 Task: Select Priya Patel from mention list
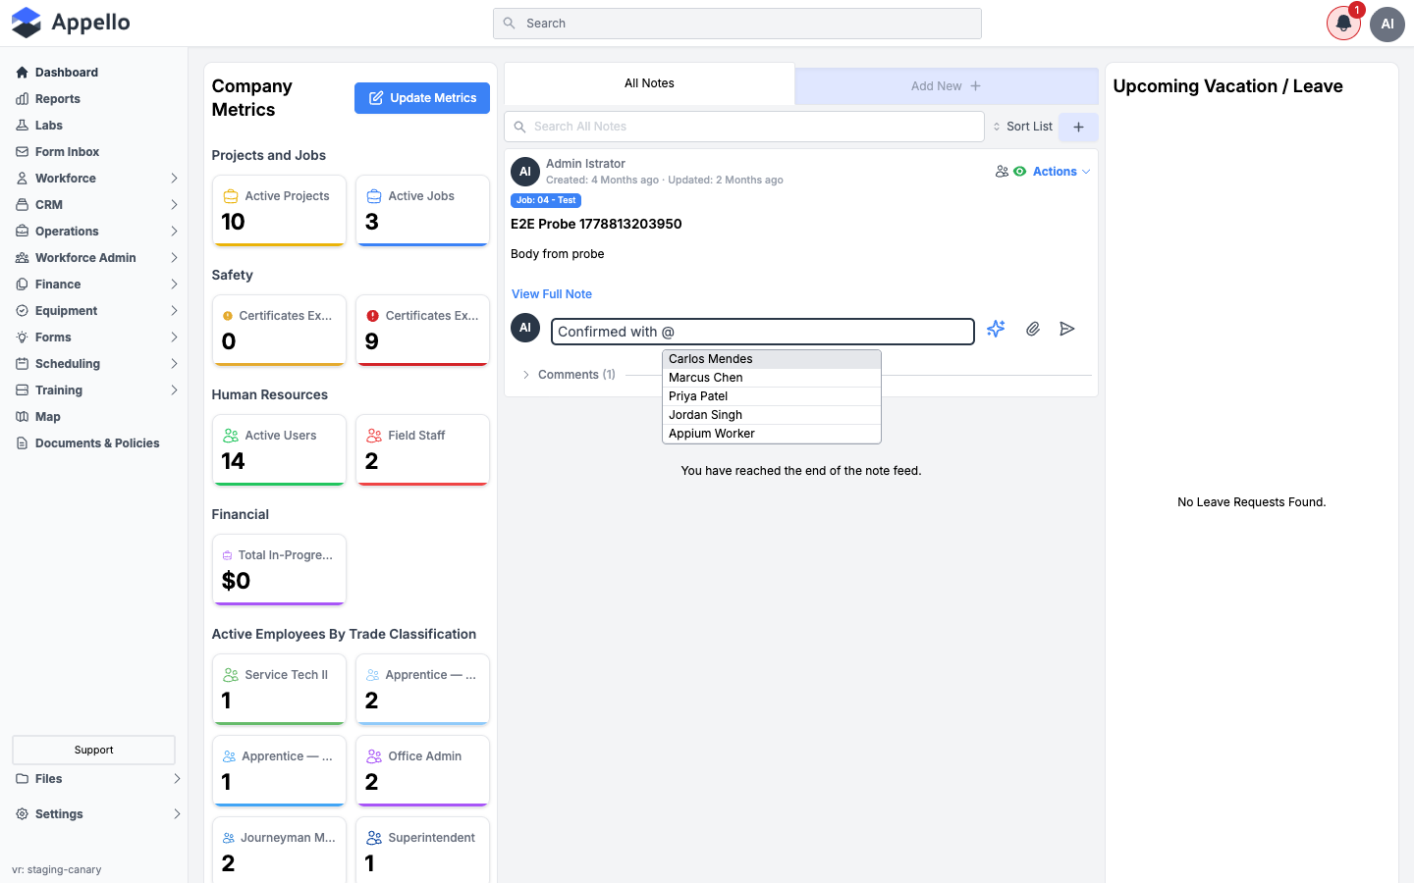[772, 396]
